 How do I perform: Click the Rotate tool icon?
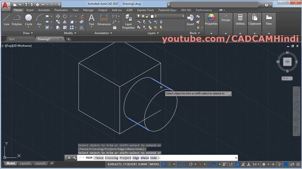point(65,16)
